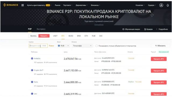Click the fanis merchant avatar
Screen dimensions: 172x97
32,82
